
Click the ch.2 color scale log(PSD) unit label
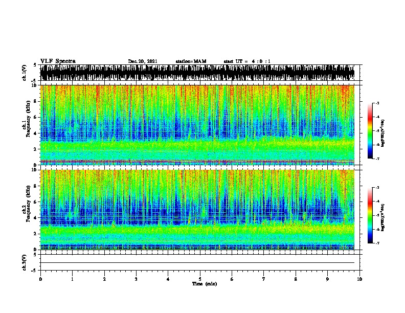point(383,217)
